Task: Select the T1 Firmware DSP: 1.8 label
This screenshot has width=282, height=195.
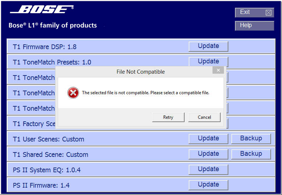Action: [44, 47]
